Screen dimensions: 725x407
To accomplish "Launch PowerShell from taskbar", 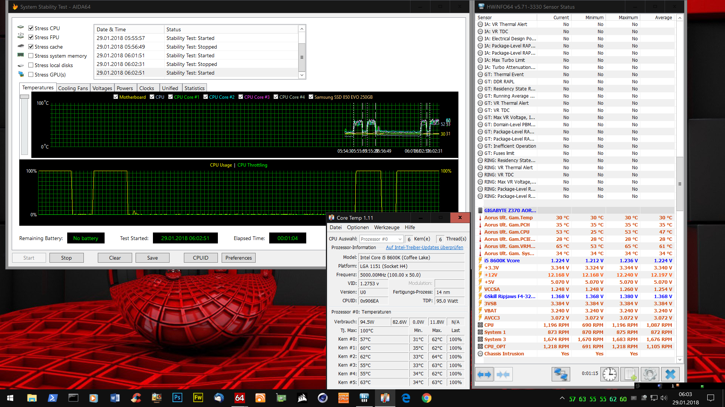I will 52,398.
